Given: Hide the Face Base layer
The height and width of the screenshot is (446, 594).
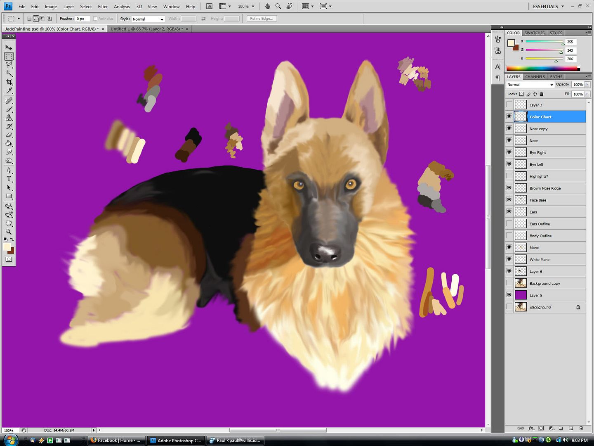Looking at the screenshot, I should click(x=509, y=200).
